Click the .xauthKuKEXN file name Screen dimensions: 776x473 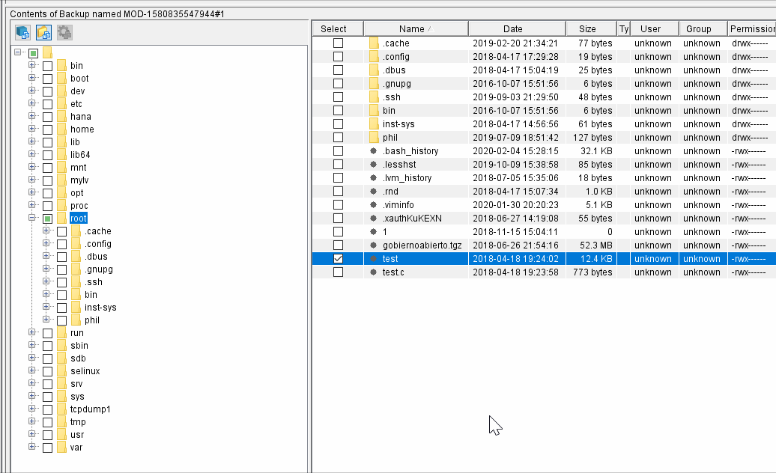pyautogui.click(x=412, y=218)
